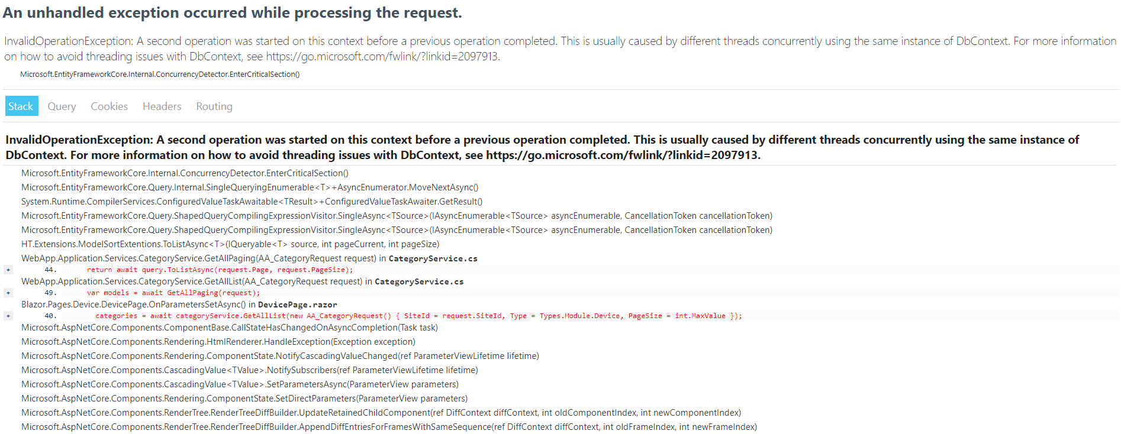Select the Headers tab
This screenshot has height=434, width=1121.
point(162,106)
